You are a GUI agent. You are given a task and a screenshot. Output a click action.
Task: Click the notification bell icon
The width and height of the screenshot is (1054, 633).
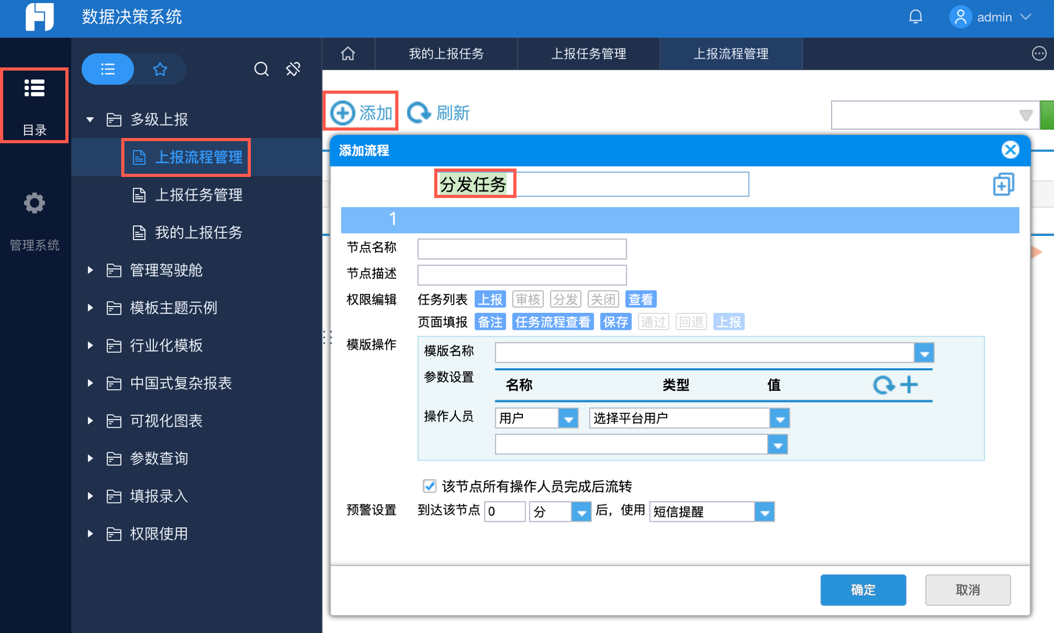pos(915,17)
